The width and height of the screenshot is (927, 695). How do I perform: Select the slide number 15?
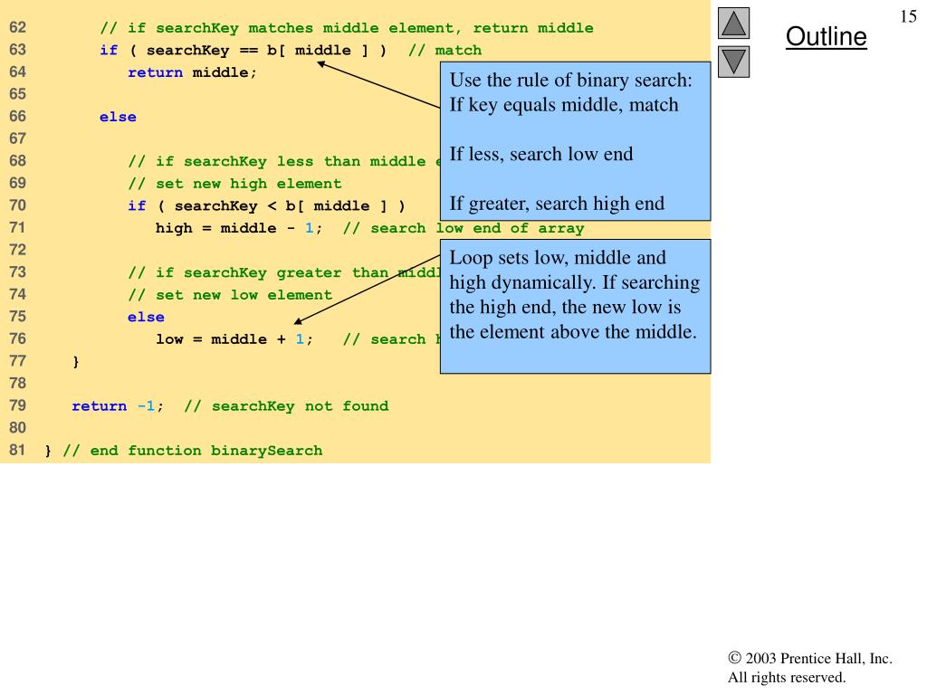908,16
